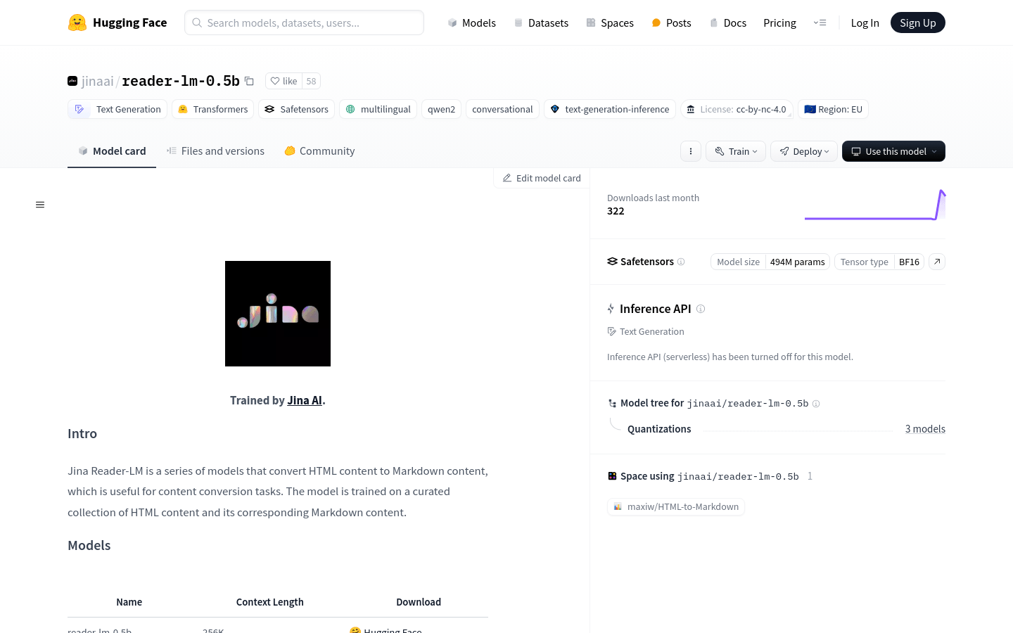
Task: Select the text-generation-inference tag
Action: pyautogui.click(x=609, y=109)
